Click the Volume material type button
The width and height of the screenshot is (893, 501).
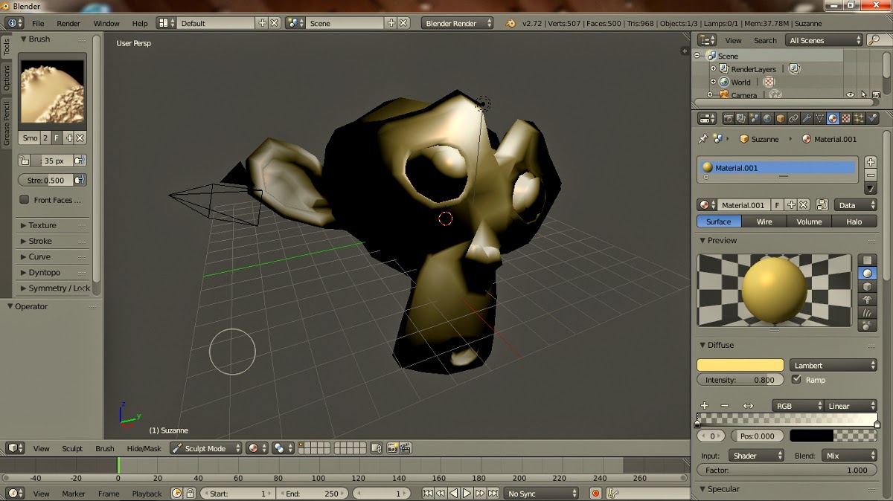click(810, 222)
